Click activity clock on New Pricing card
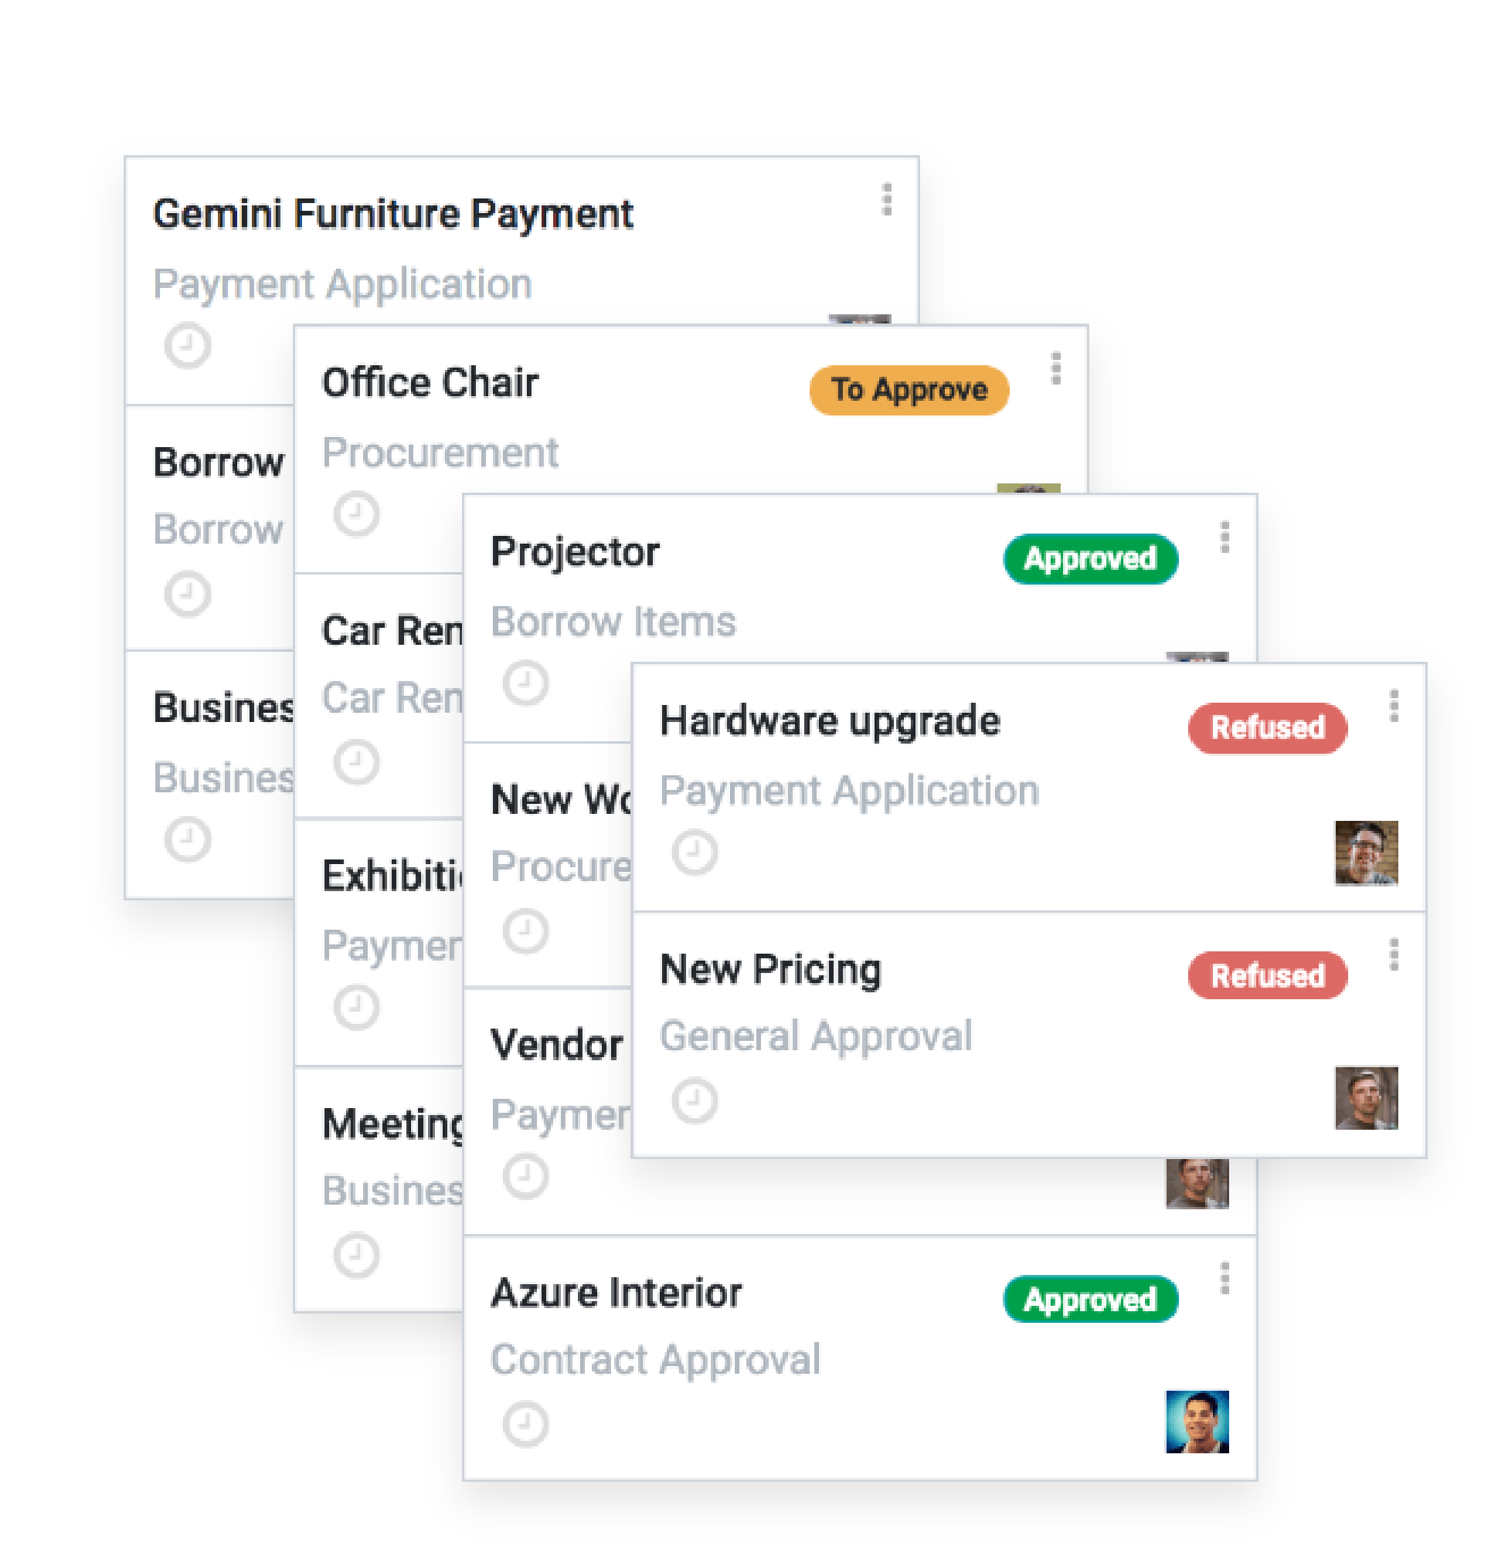 [695, 1100]
